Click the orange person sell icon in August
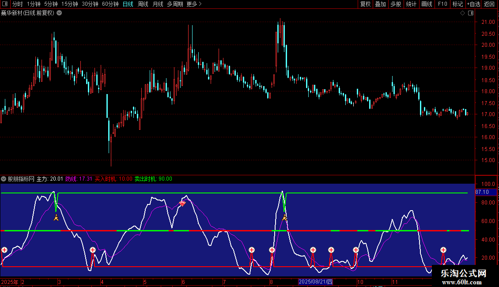499x287 pixels. click(284, 218)
